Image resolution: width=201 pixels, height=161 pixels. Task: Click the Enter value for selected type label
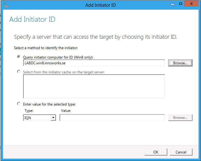tap(49, 104)
